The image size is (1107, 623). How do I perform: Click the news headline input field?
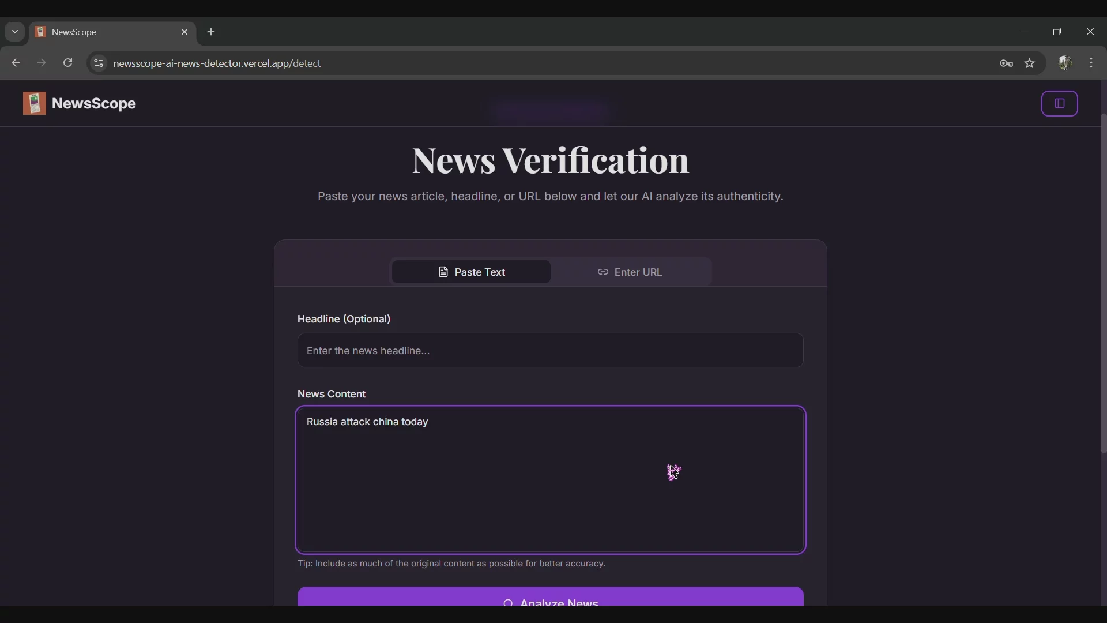pos(549,350)
